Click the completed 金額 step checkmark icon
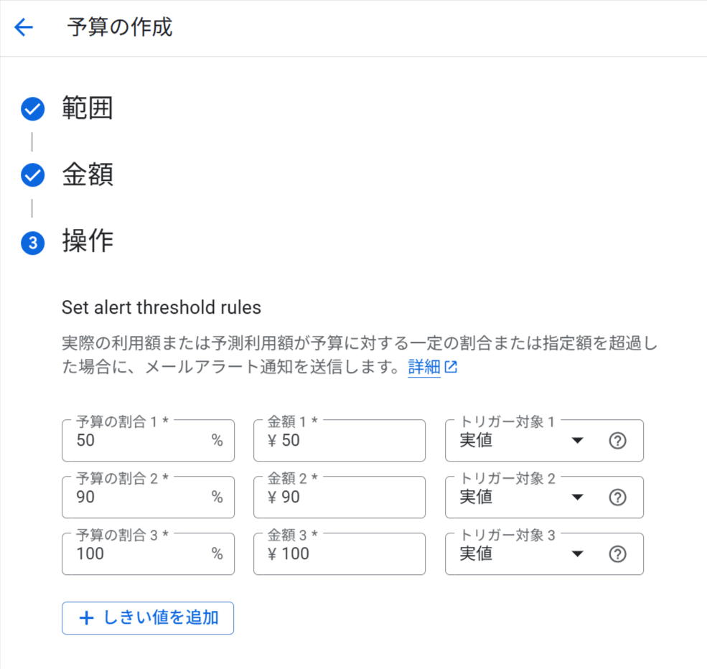 (32, 175)
